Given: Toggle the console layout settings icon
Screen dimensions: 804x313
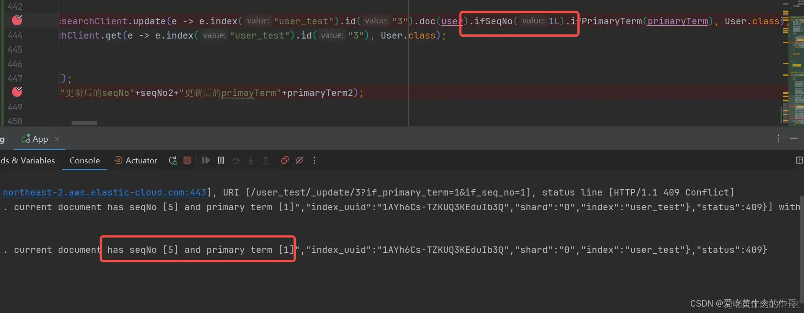Looking at the screenshot, I should (799, 160).
